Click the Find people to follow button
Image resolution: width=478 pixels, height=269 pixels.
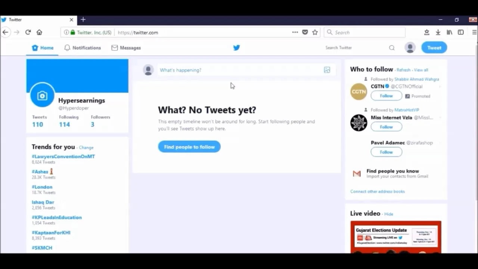pyautogui.click(x=189, y=147)
